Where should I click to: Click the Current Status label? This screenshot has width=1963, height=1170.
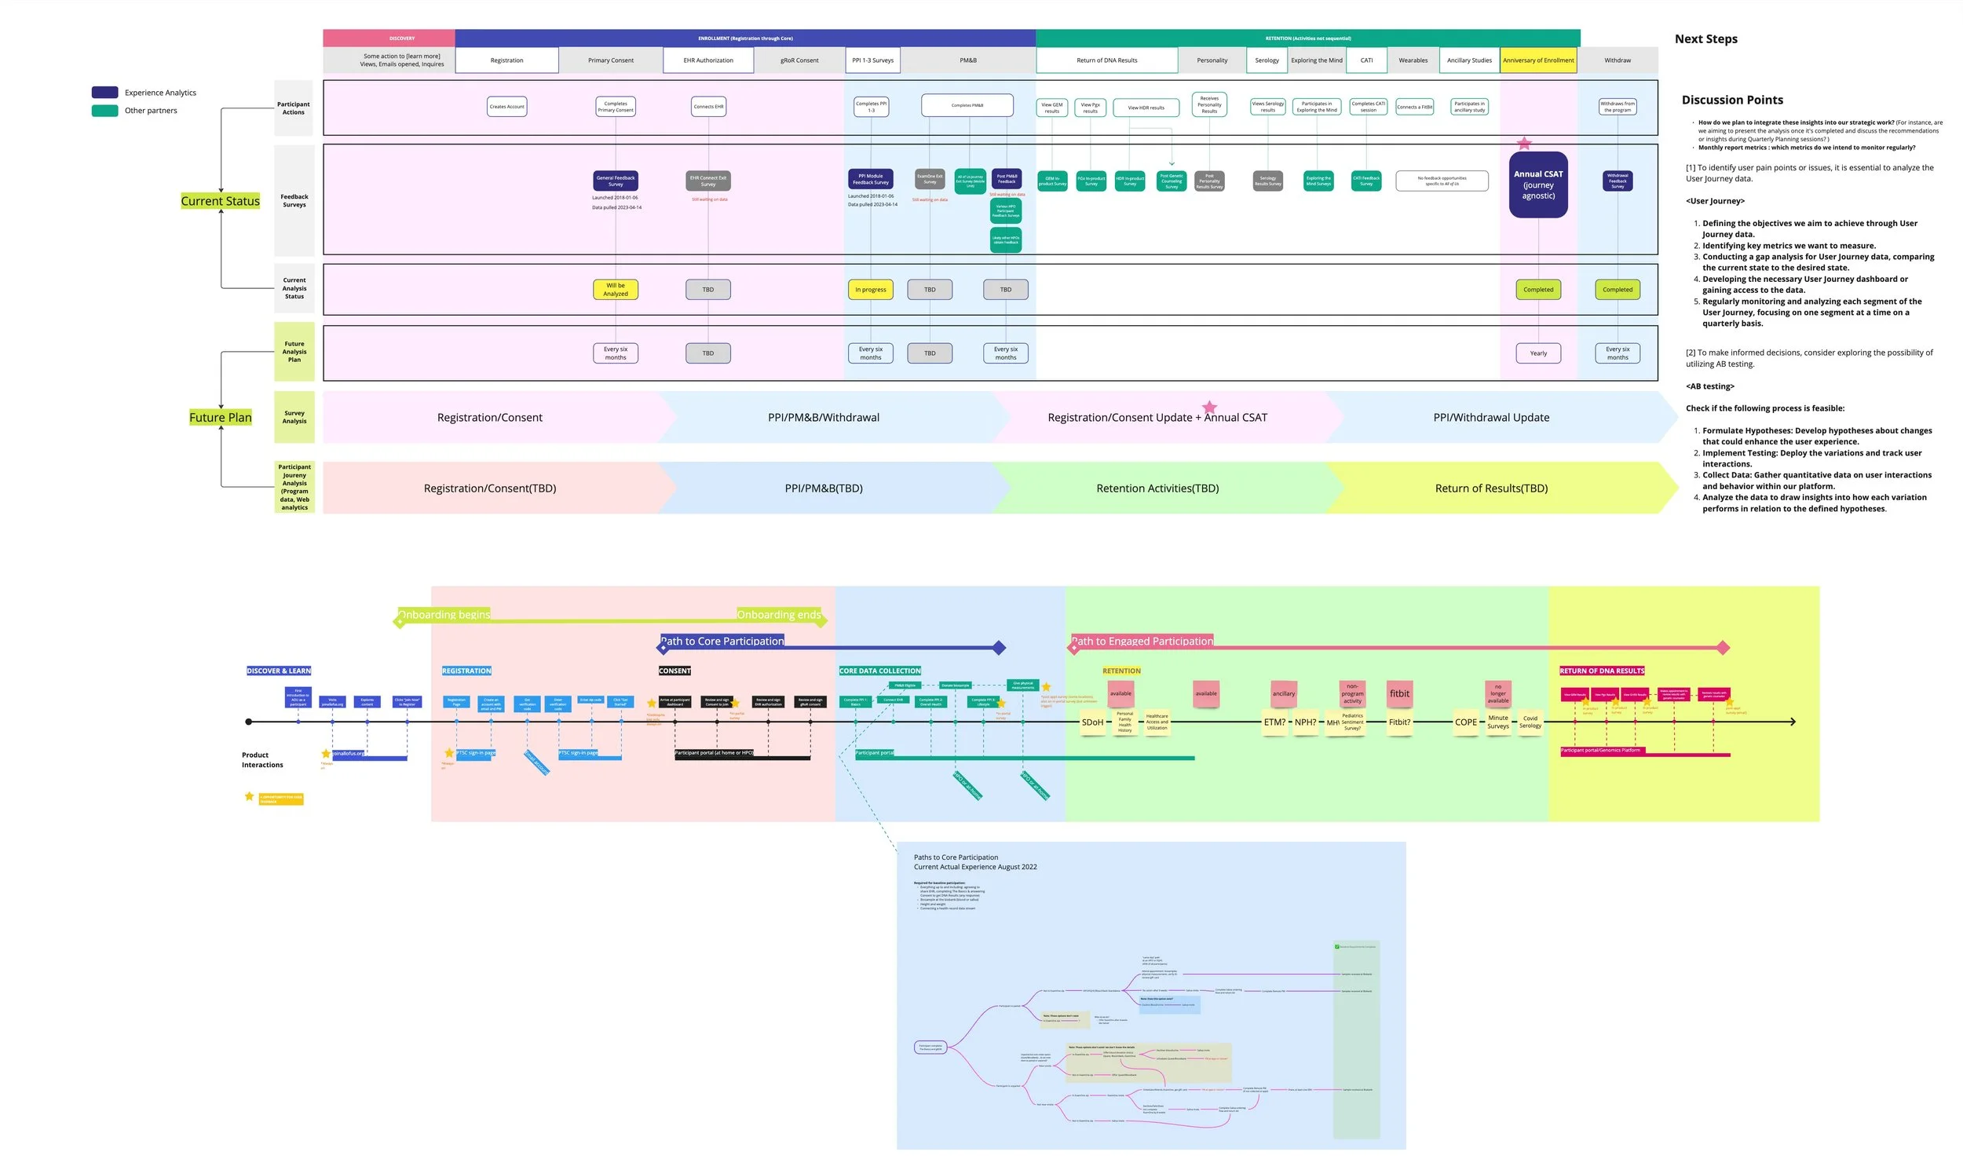pos(220,201)
